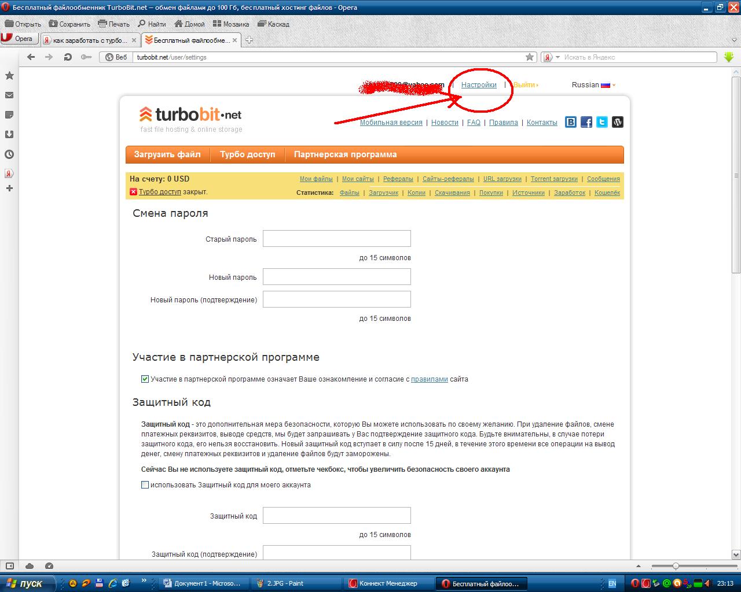741x592 pixels.
Task: Open the Russian language dropdown
Action: click(593, 84)
